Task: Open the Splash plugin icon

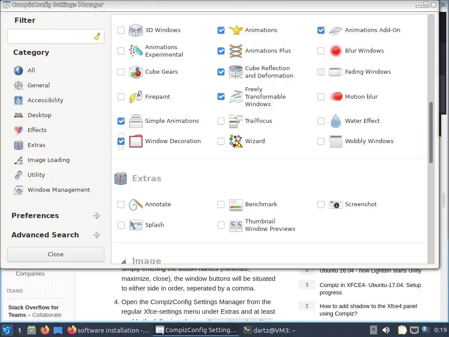Action: pyautogui.click(x=136, y=225)
